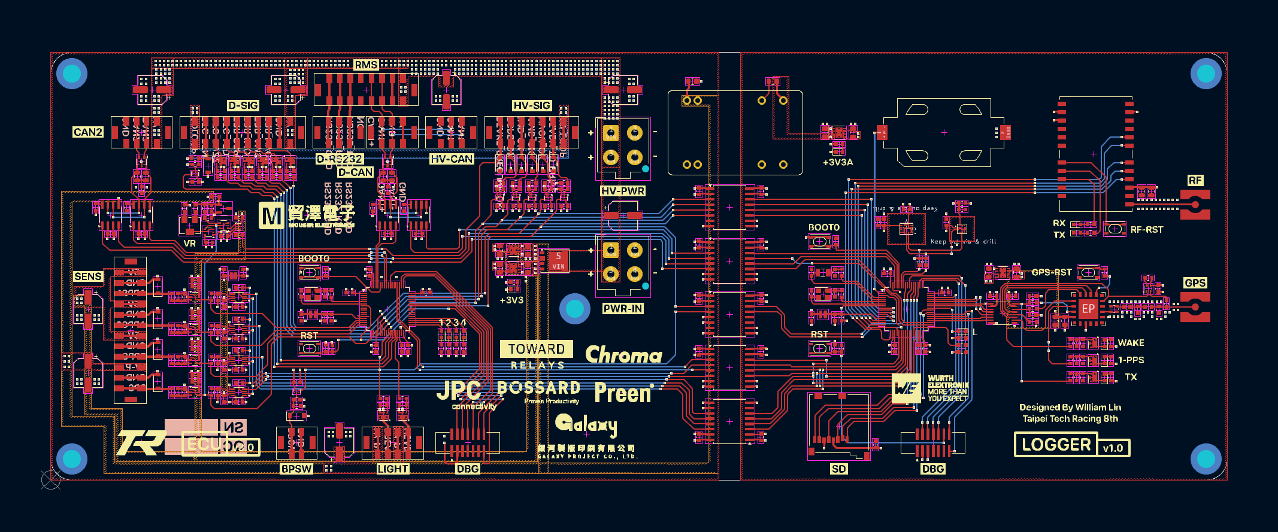Select the HV-PWR label
This screenshot has width=1278, height=532.
coord(623,191)
